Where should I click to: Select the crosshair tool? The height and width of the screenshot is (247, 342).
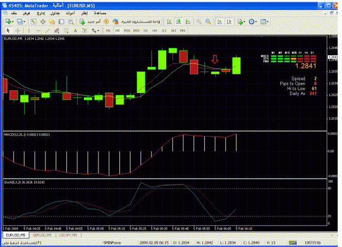(18, 31)
